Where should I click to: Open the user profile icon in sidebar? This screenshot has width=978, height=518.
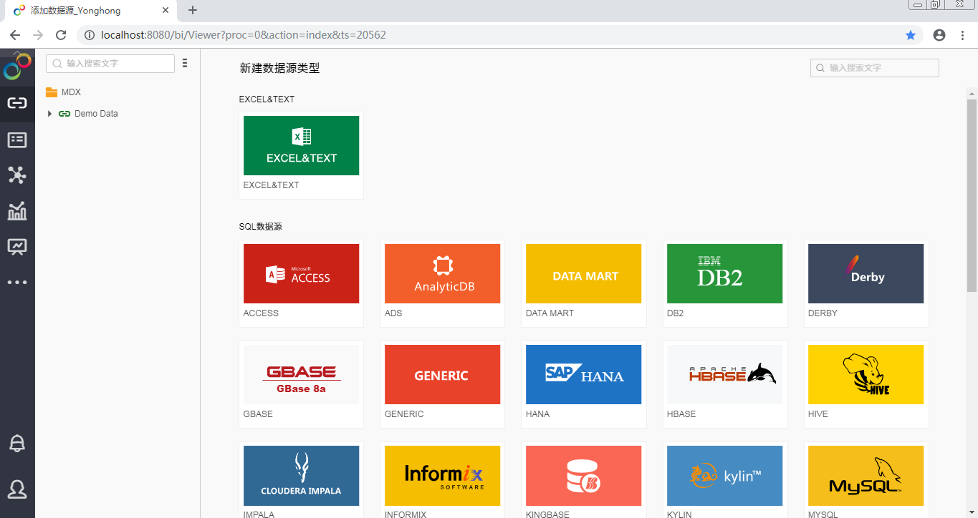[x=17, y=489]
